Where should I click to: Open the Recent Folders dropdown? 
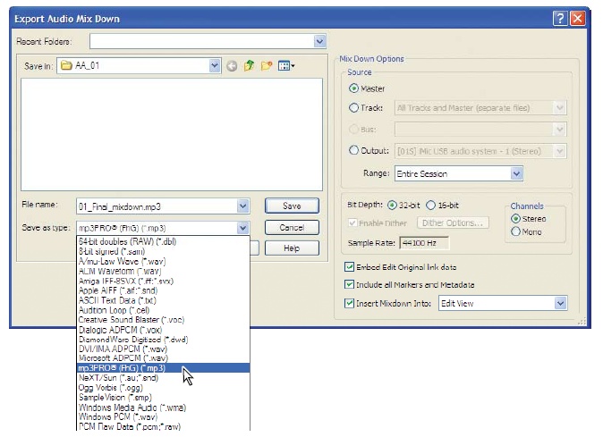(319, 41)
